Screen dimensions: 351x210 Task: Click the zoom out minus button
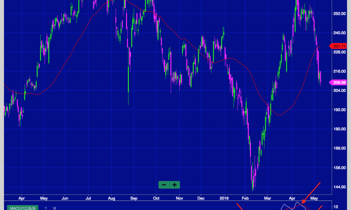pyautogui.click(x=164, y=185)
